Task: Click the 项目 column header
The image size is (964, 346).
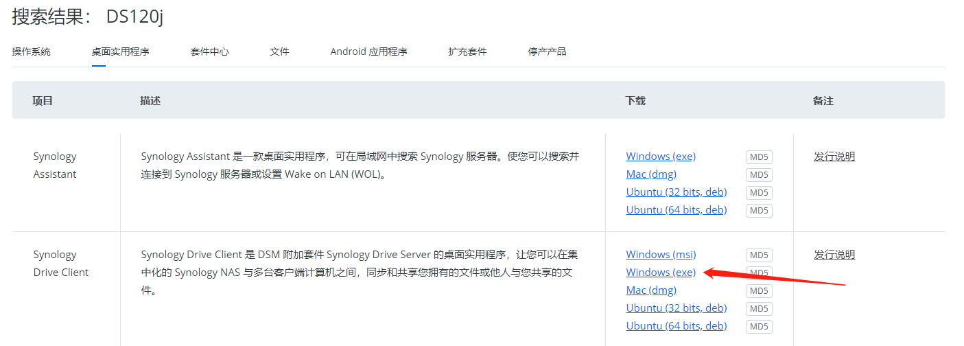Action: [43, 101]
